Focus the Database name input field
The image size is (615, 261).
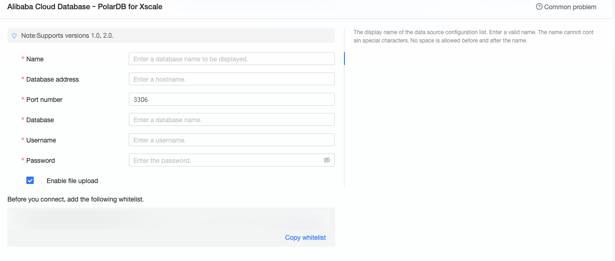pos(232,119)
